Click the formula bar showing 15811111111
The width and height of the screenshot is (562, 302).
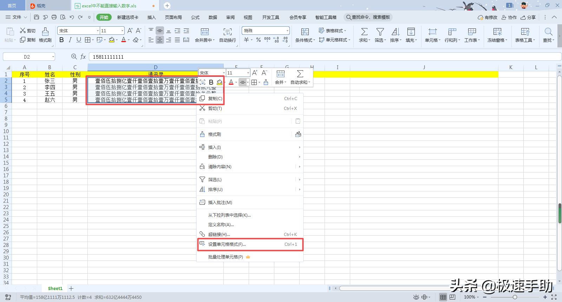(325, 57)
